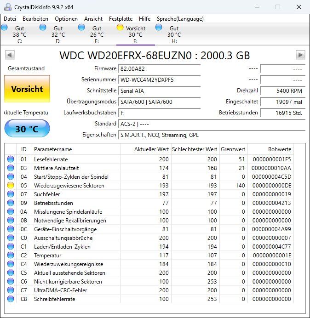Open the Bearbeiten menu
The height and width of the screenshot is (318, 310).
point(35,19)
